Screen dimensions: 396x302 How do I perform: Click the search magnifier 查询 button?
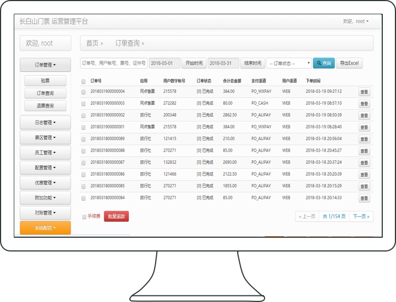[x=323, y=63]
